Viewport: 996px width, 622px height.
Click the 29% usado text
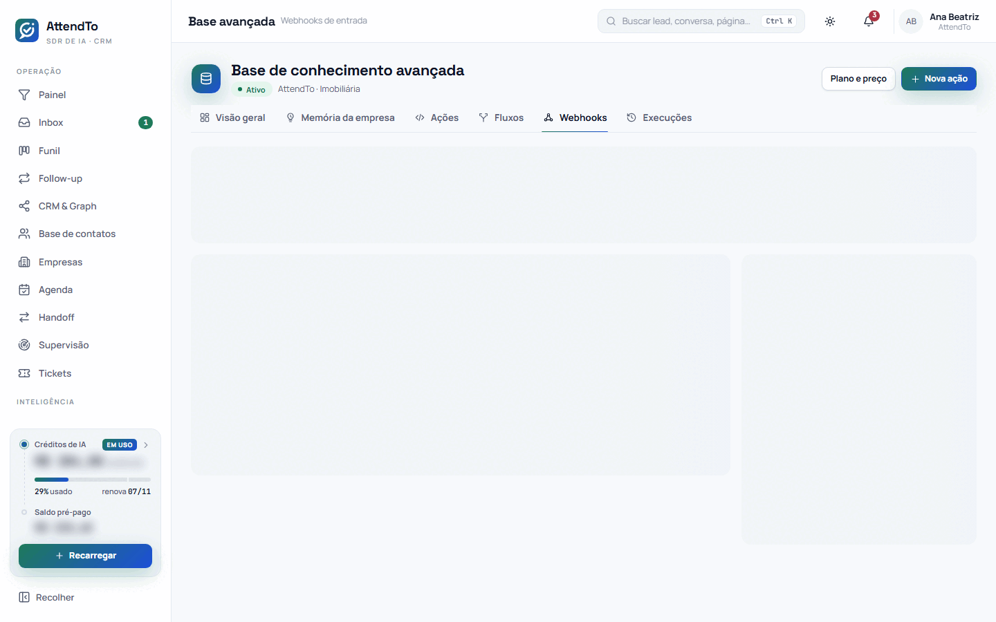point(53,491)
